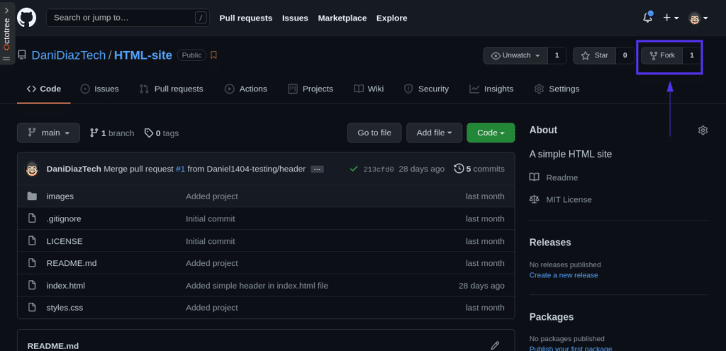Image resolution: width=726 pixels, height=351 pixels.
Task: Click the Go to file button
Action: coord(374,133)
